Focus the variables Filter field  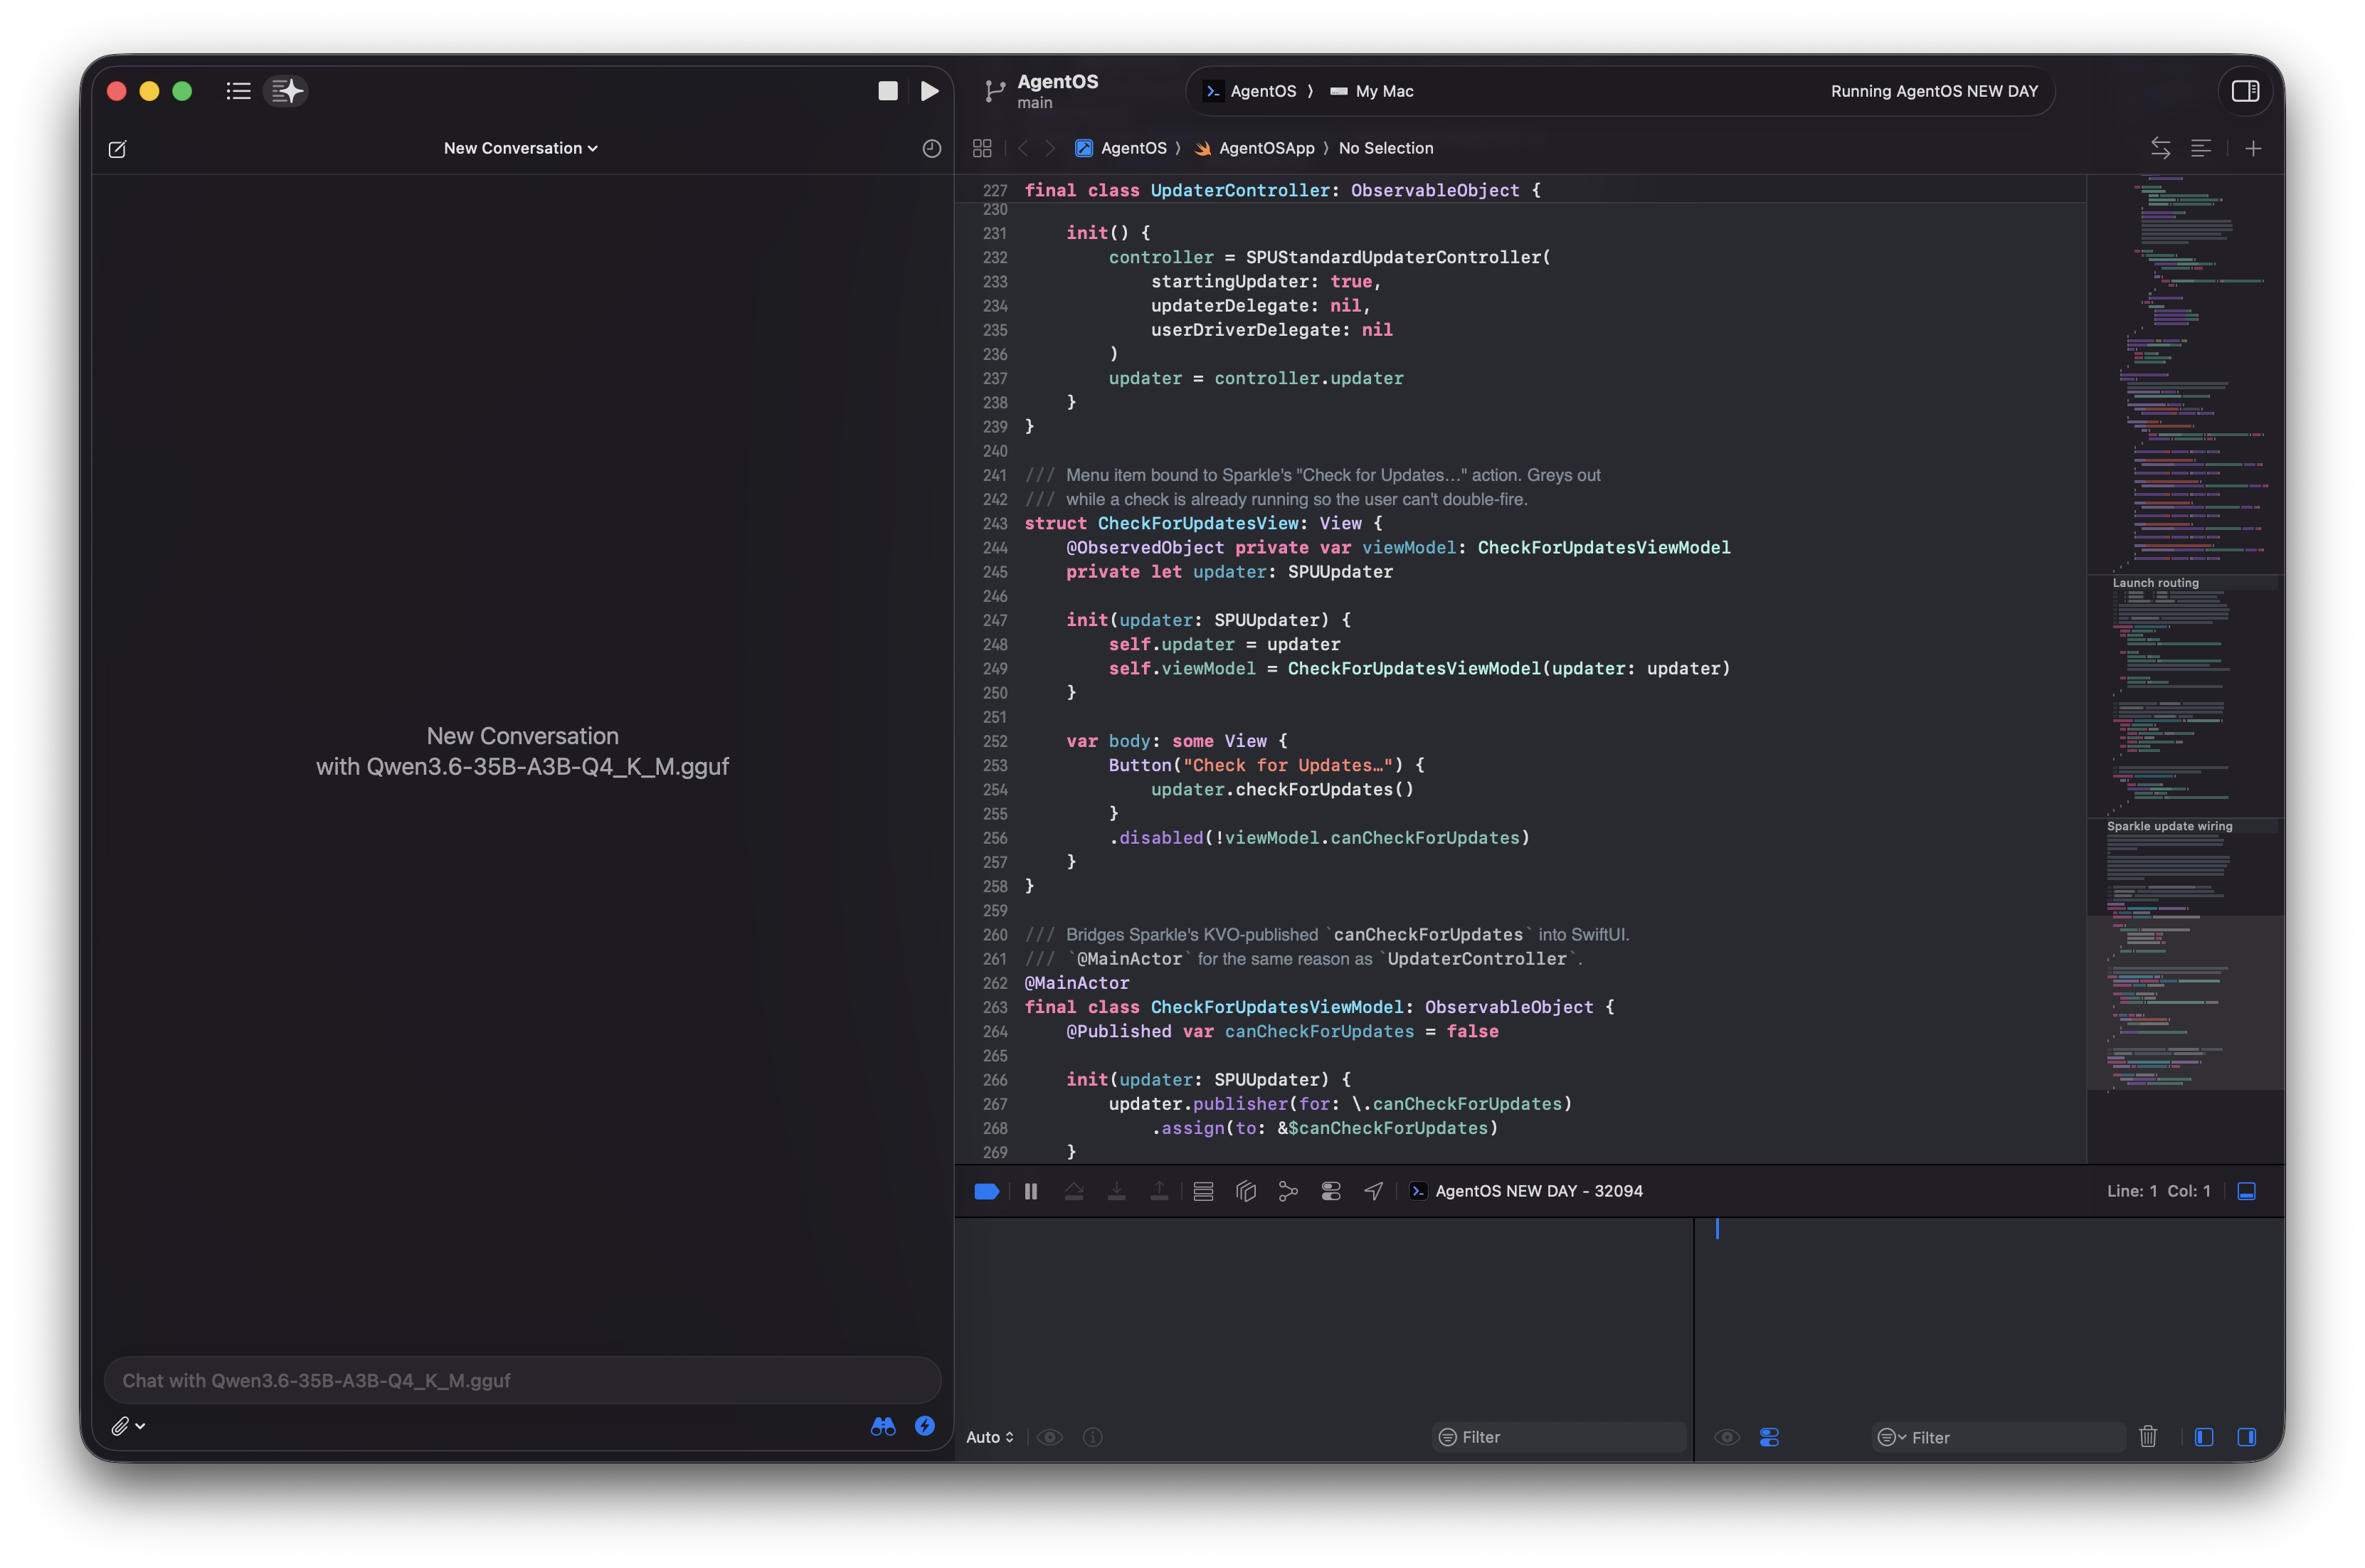[1560, 1437]
